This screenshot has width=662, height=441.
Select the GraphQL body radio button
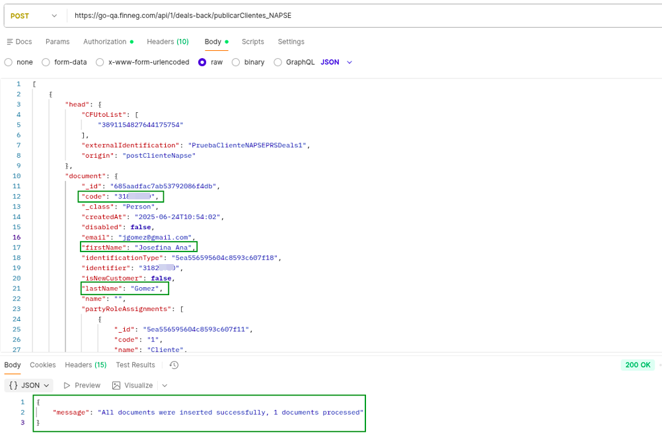(278, 62)
